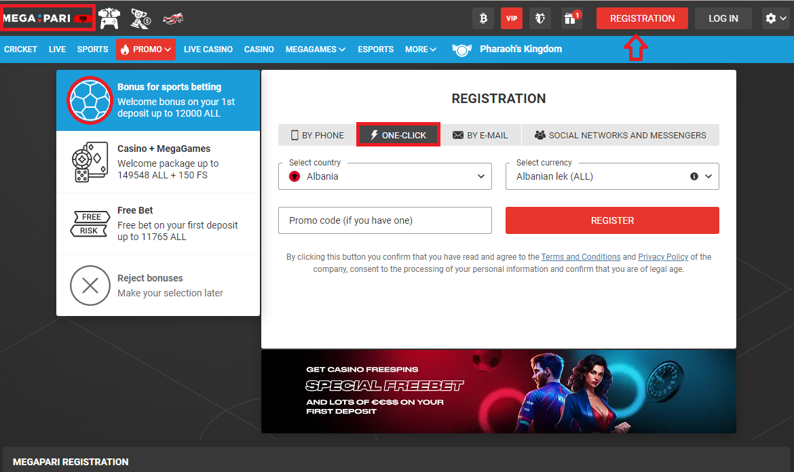This screenshot has width=794, height=472.
Task: Open the ESPORTS section
Action: (376, 49)
